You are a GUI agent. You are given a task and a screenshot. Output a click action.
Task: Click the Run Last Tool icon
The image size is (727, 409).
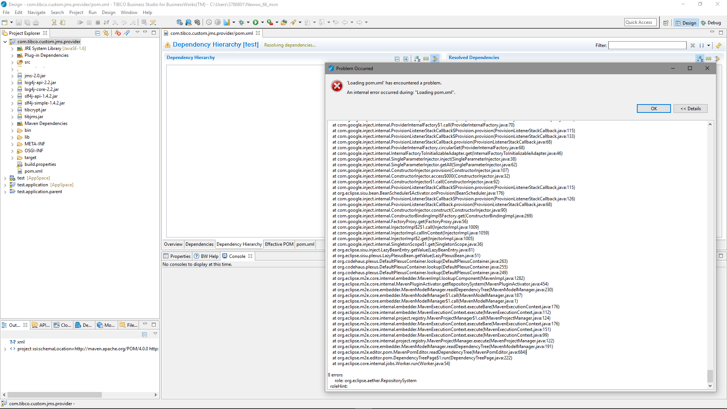tap(270, 22)
